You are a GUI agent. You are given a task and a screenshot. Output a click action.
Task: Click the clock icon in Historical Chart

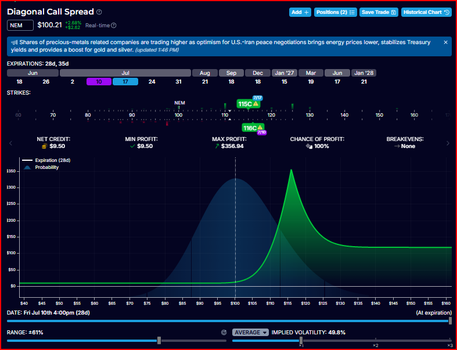pos(447,12)
